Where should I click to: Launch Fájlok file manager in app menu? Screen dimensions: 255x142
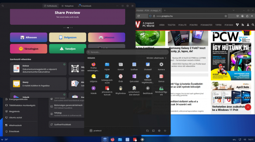click(x=107, y=66)
